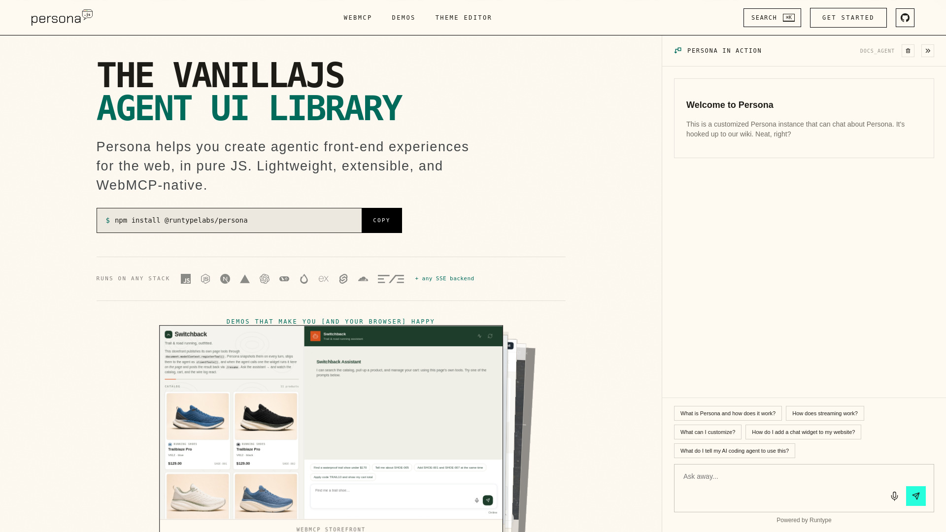Copy the npm install command

click(381, 220)
